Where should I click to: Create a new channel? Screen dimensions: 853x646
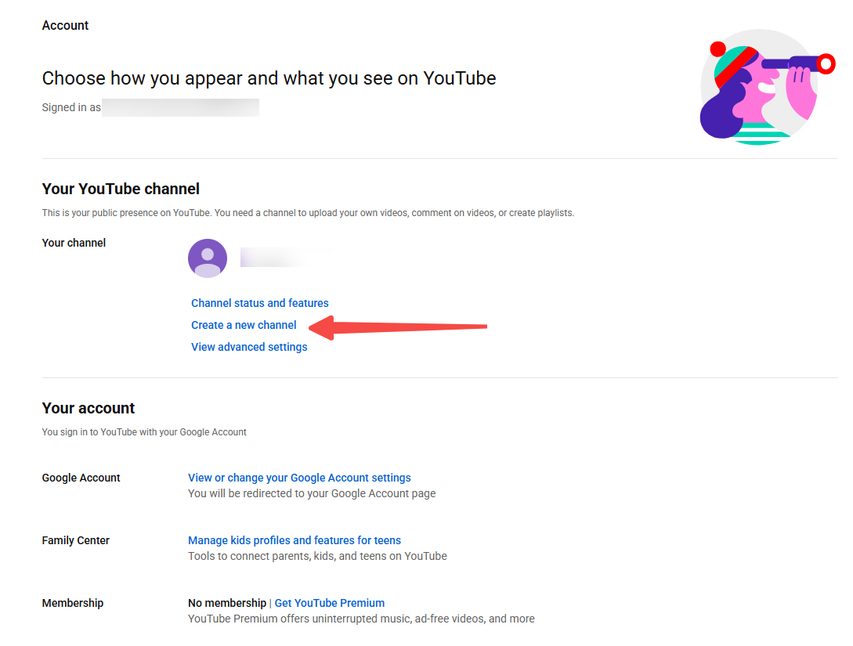click(243, 325)
